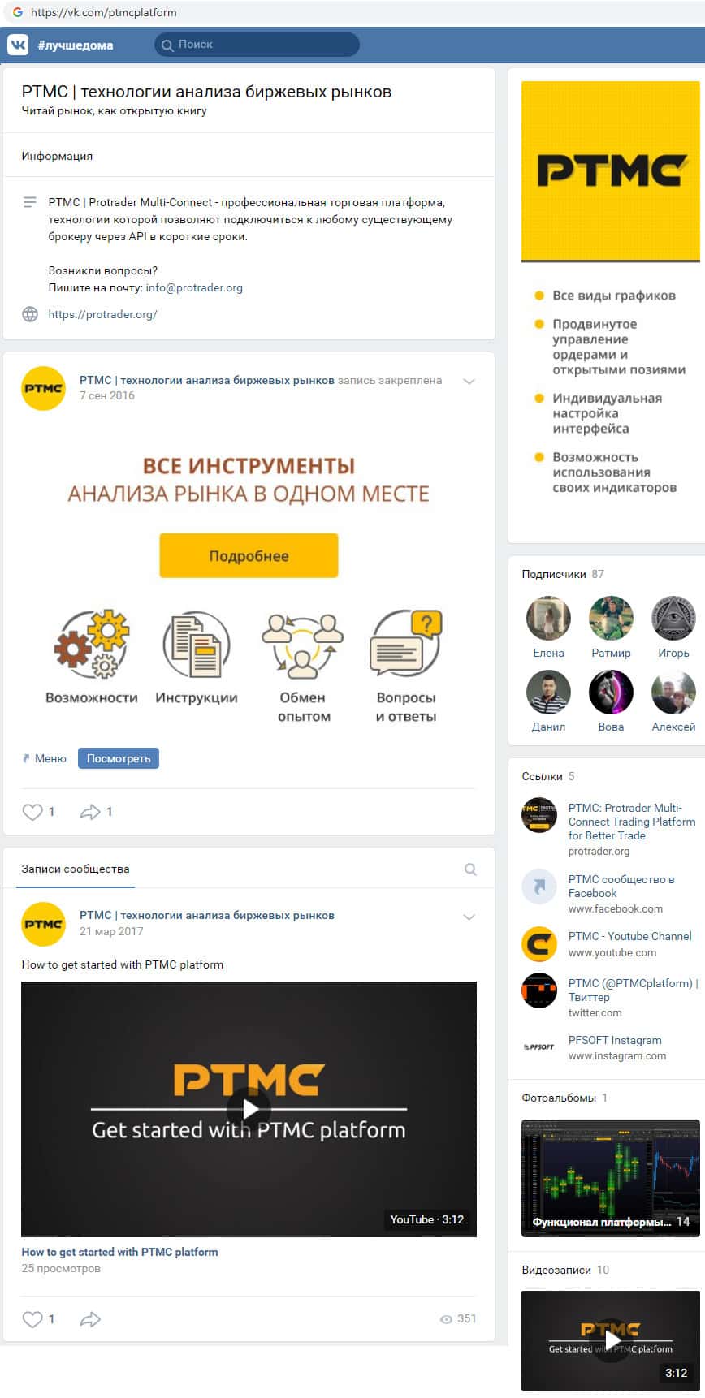Share the pinned post via arrow icon
The image size is (705, 1398).
90,811
